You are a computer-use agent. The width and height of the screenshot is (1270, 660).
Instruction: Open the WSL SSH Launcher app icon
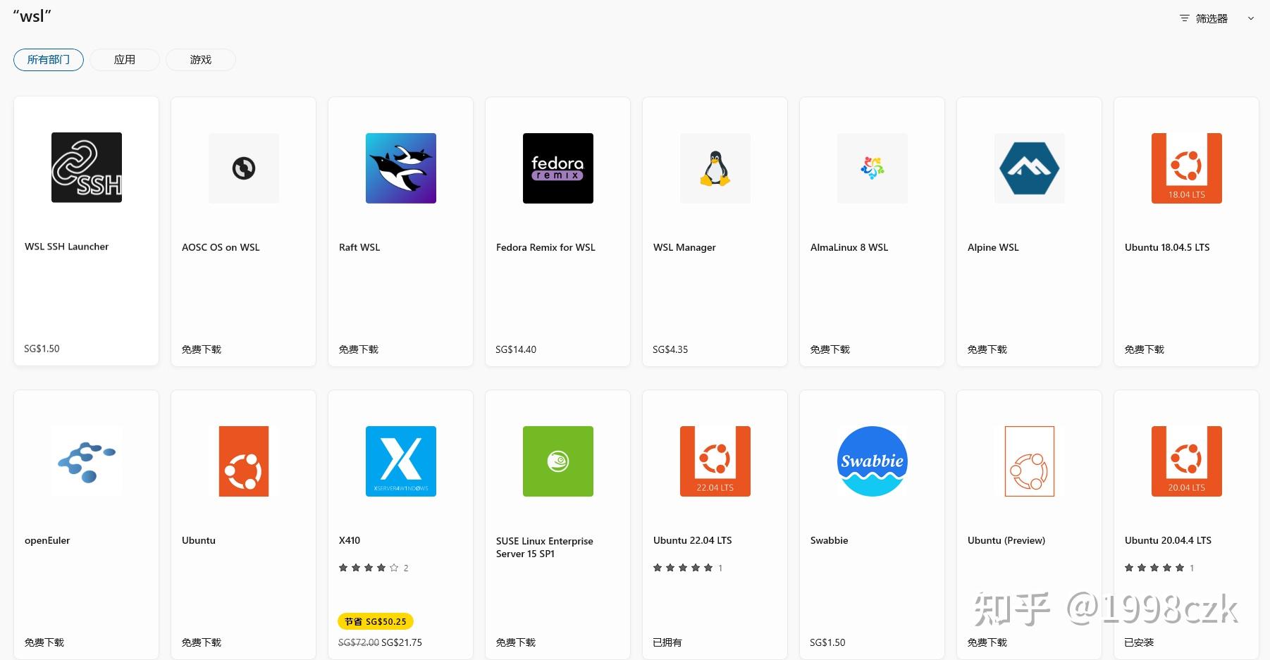pos(87,168)
